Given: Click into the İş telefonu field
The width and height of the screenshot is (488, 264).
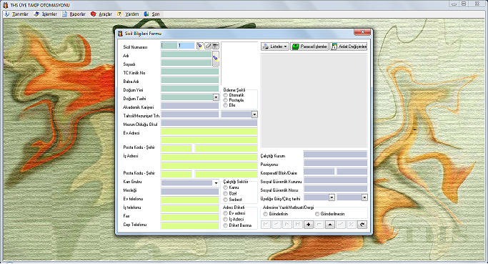Looking at the screenshot, I should [190, 208].
